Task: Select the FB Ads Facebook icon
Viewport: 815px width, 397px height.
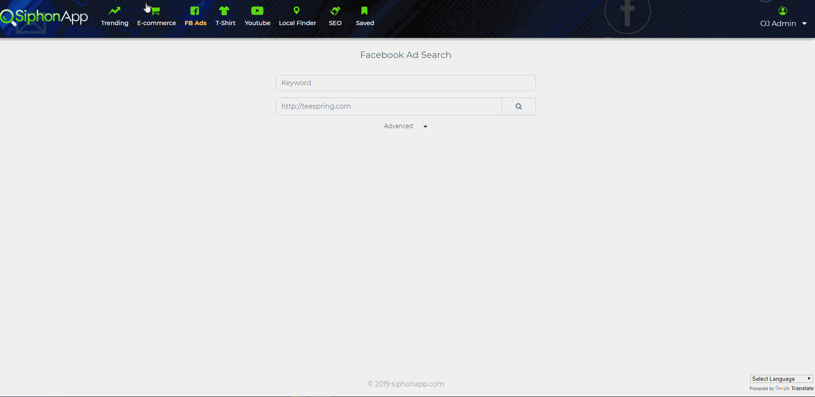Action: pos(195,11)
